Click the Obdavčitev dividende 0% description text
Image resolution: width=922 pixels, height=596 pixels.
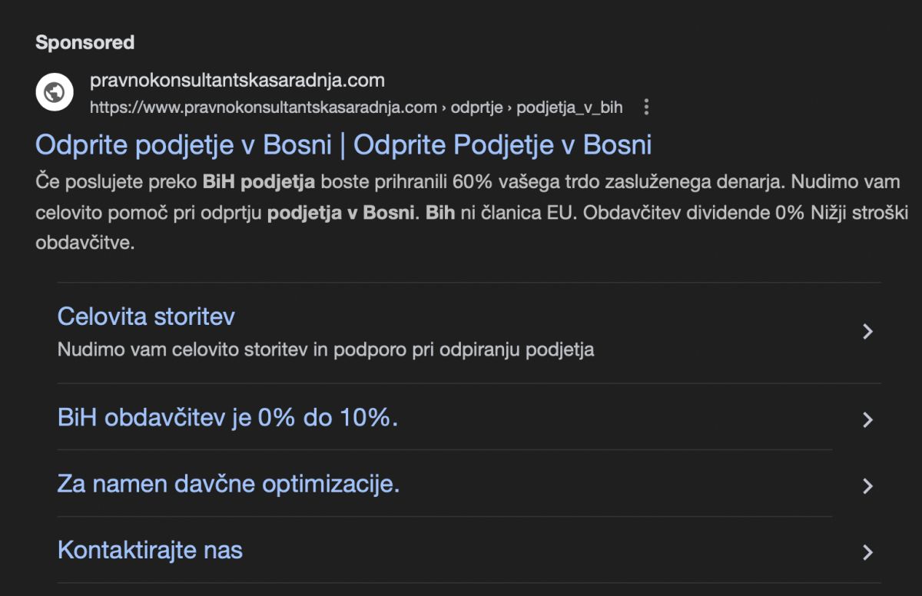[695, 213]
